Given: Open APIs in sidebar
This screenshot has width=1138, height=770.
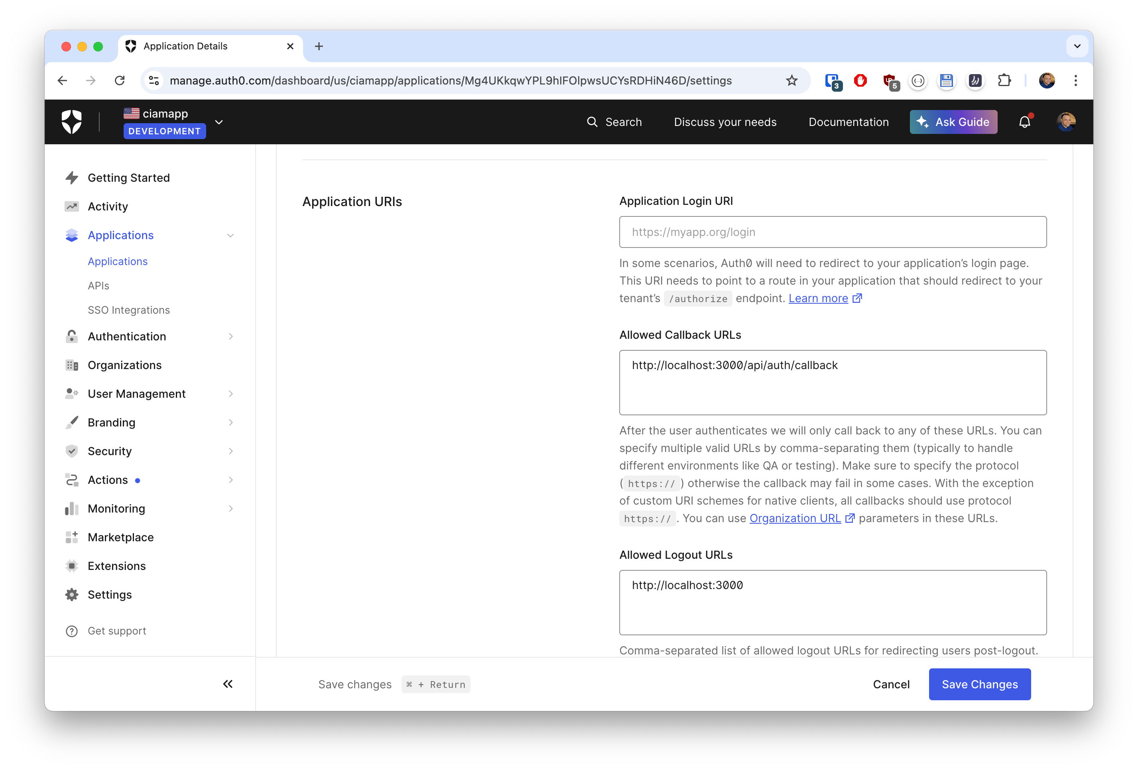Looking at the screenshot, I should click(98, 285).
